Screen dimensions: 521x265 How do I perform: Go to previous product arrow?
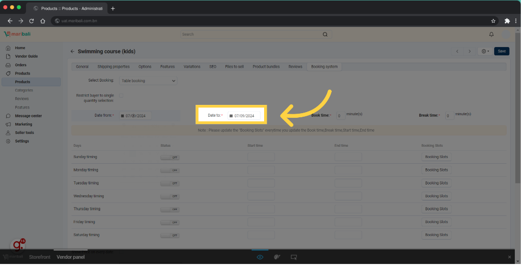[x=457, y=51]
